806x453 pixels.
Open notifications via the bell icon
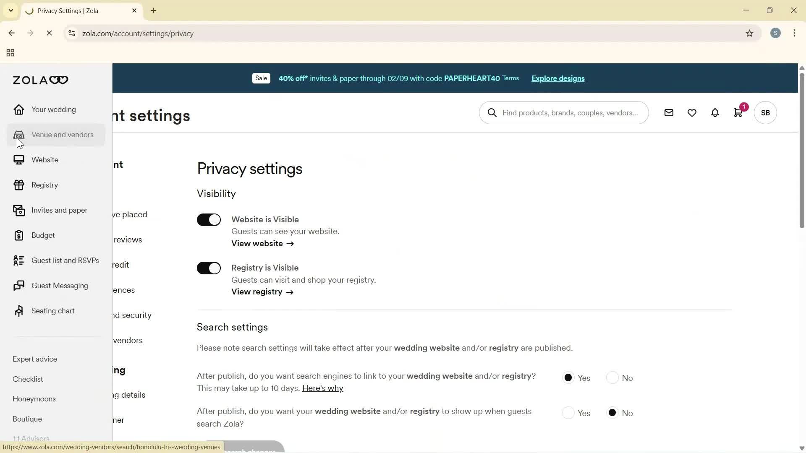click(715, 112)
